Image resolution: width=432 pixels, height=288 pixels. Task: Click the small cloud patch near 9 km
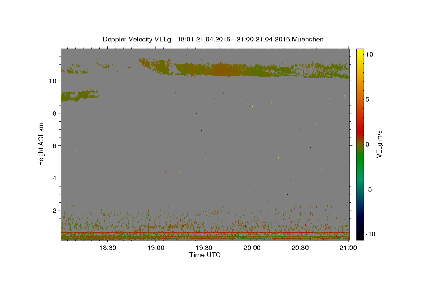pyautogui.click(x=79, y=95)
